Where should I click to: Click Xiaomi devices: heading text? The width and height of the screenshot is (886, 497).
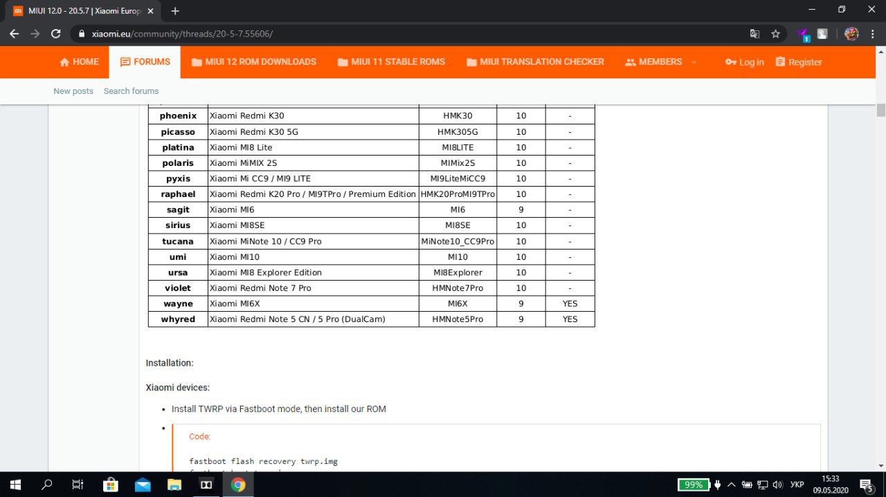[177, 387]
